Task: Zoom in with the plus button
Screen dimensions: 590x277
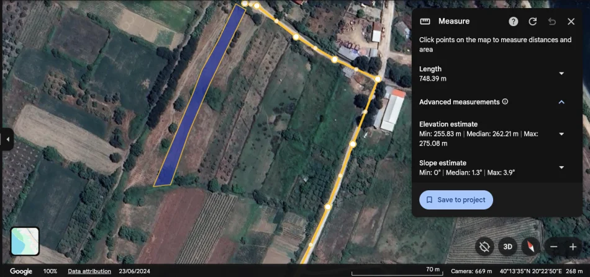Action: [x=573, y=247]
